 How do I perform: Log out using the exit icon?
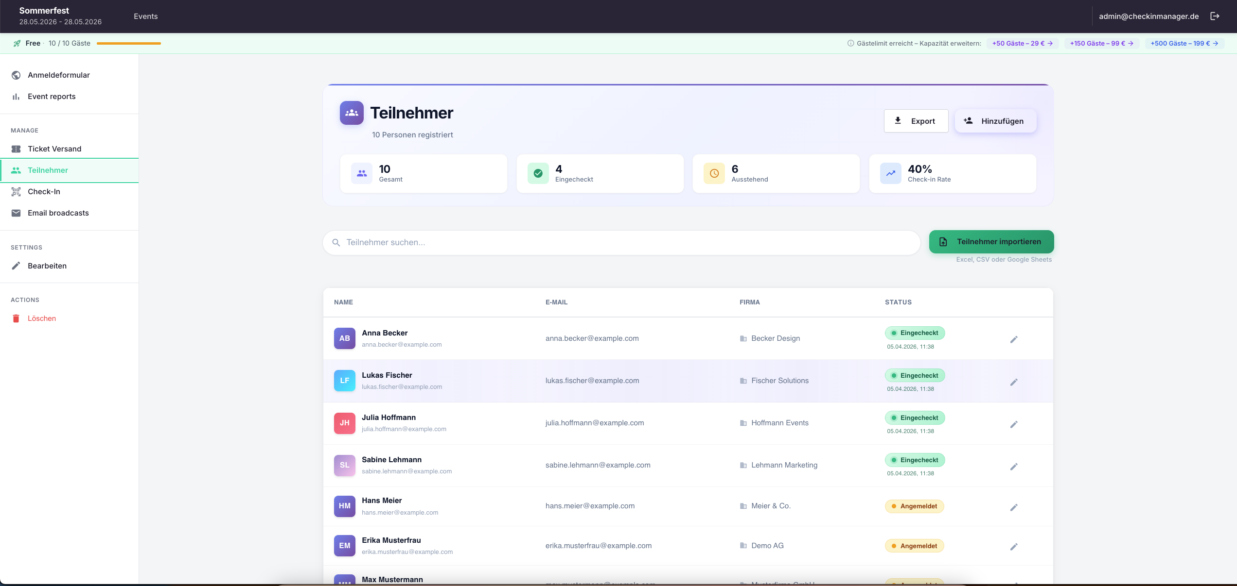coord(1215,16)
